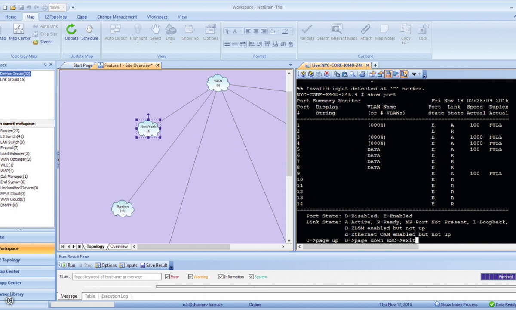Close the Feature 1 - Site Overview tab
The image size is (516, 310).
pyautogui.click(x=157, y=65)
